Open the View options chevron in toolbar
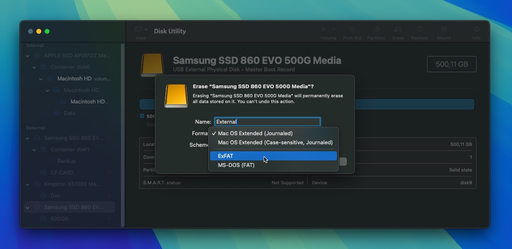The image size is (512, 249). pos(146,29)
